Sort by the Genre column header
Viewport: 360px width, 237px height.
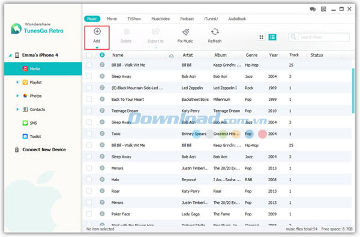[251, 55]
